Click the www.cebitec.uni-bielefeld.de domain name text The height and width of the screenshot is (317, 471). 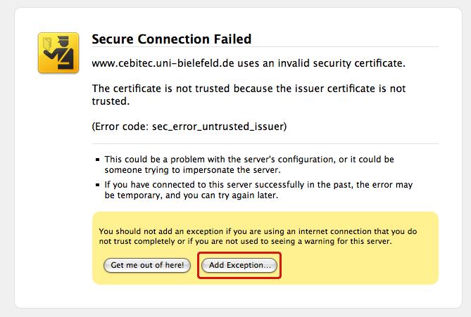pos(163,63)
